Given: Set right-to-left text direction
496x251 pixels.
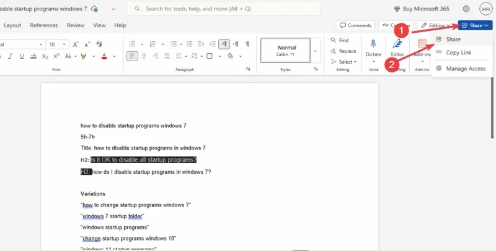Looking at the screenshot, I should pos(236,44).
